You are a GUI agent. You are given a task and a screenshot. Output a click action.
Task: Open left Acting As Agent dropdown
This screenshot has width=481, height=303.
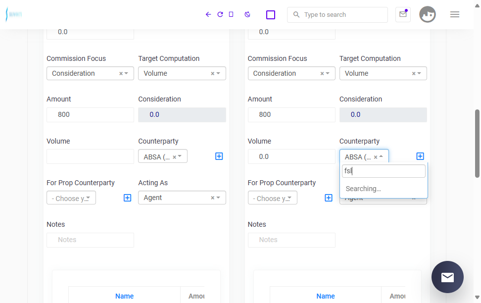coord(182,198)
